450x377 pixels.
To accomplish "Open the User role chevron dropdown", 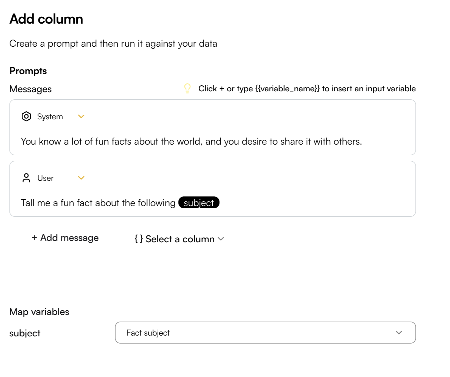I will (x=81, y=178).
